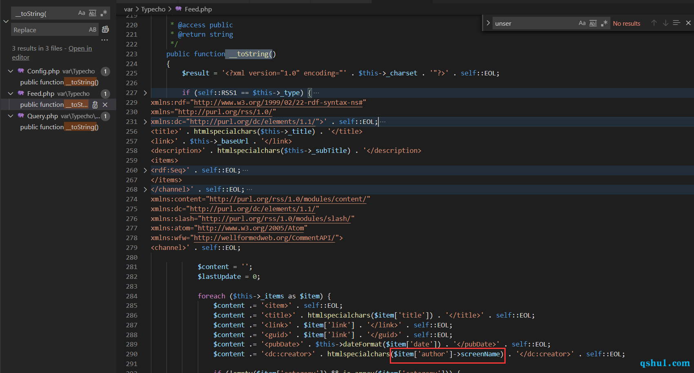Click '3 results in 3 files' summary text
The width and height of the screenshot is (694, 373).
coord(37,48)
